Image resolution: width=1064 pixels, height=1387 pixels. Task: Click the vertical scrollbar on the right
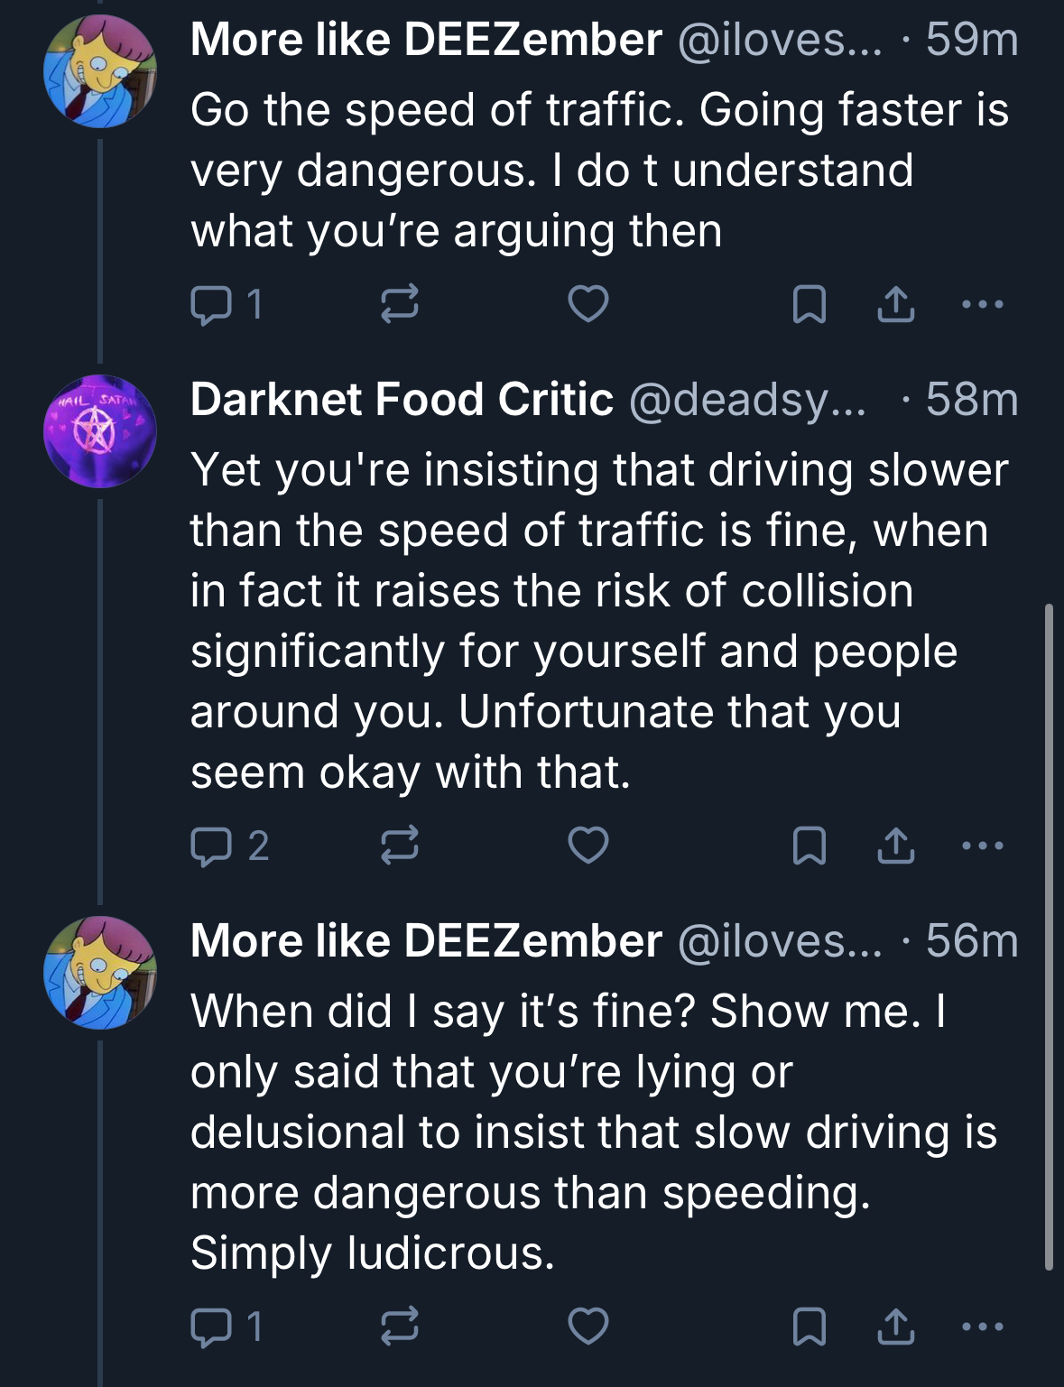(1049, 937)
